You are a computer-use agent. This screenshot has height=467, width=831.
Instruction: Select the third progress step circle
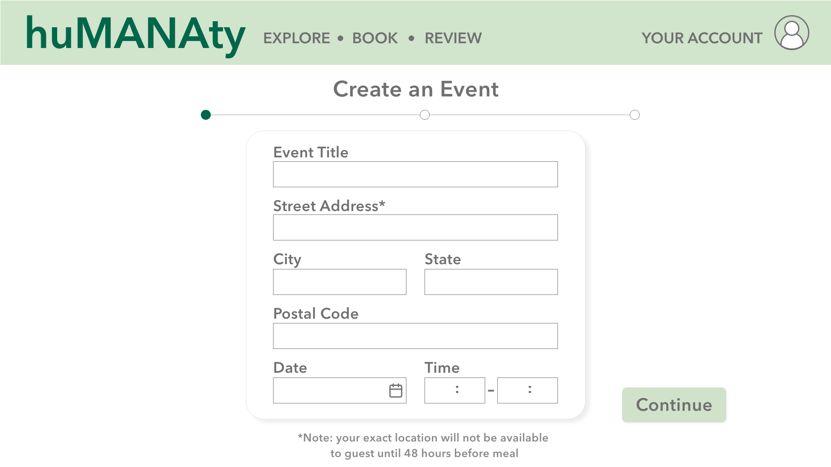pos(635,115)
